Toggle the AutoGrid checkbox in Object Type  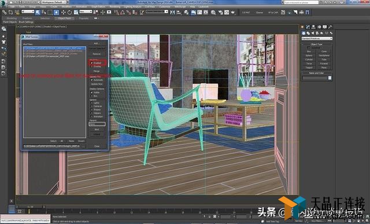coord(308,47)
